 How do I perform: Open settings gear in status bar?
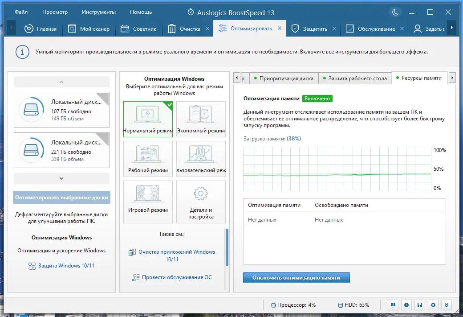tap(433, 305)
